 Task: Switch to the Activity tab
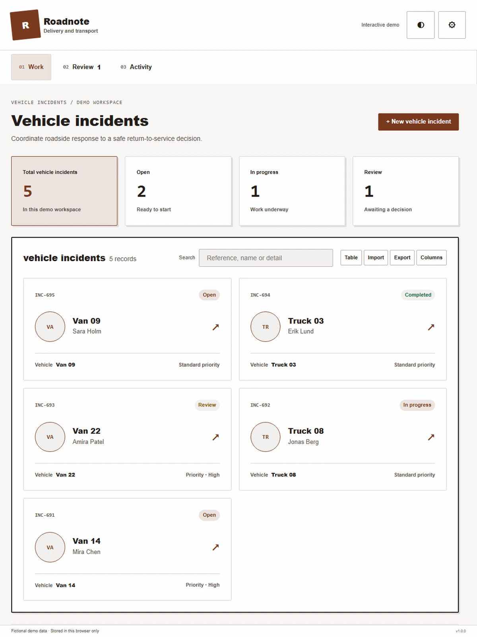pos(136,67)
